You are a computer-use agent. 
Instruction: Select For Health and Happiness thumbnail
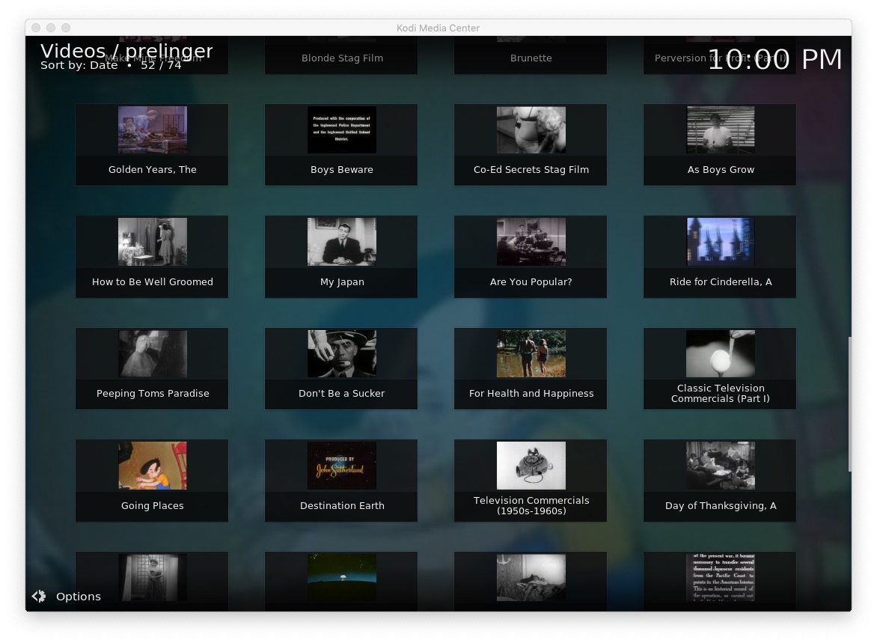click(531, 353)
